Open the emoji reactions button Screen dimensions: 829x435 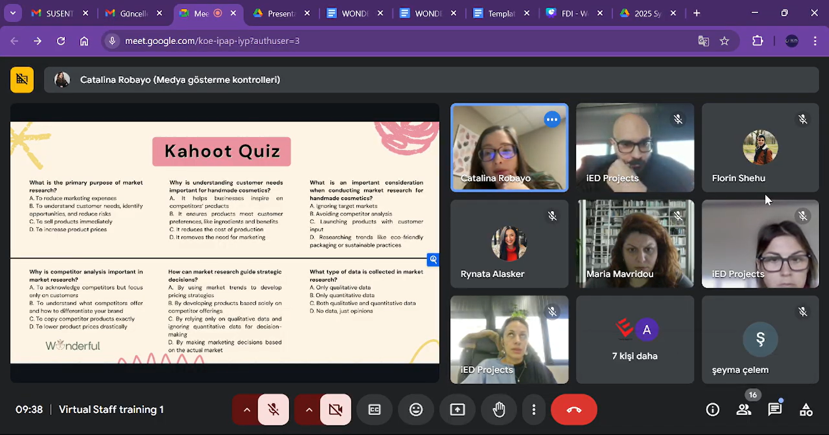(416, 410)
